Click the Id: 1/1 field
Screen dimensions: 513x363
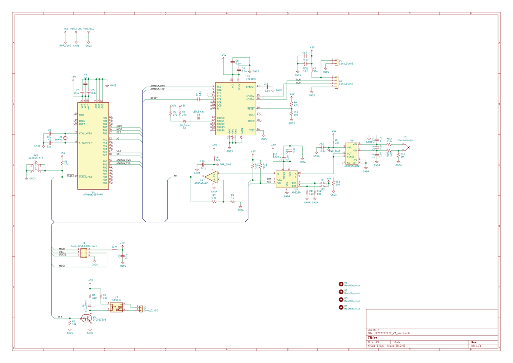click(476, 345)
